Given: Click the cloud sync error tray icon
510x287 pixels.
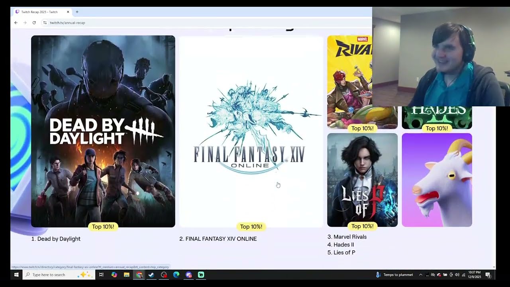Looking at the screenshot, I should point(439,275).
